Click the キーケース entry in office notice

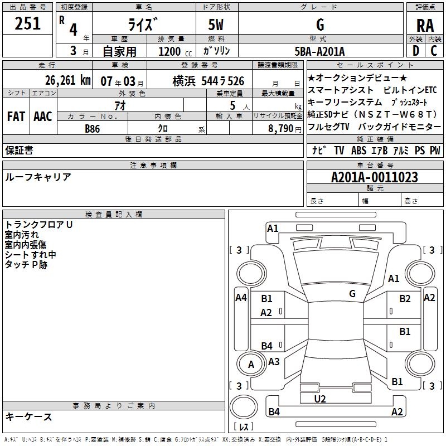pos(29,416)
